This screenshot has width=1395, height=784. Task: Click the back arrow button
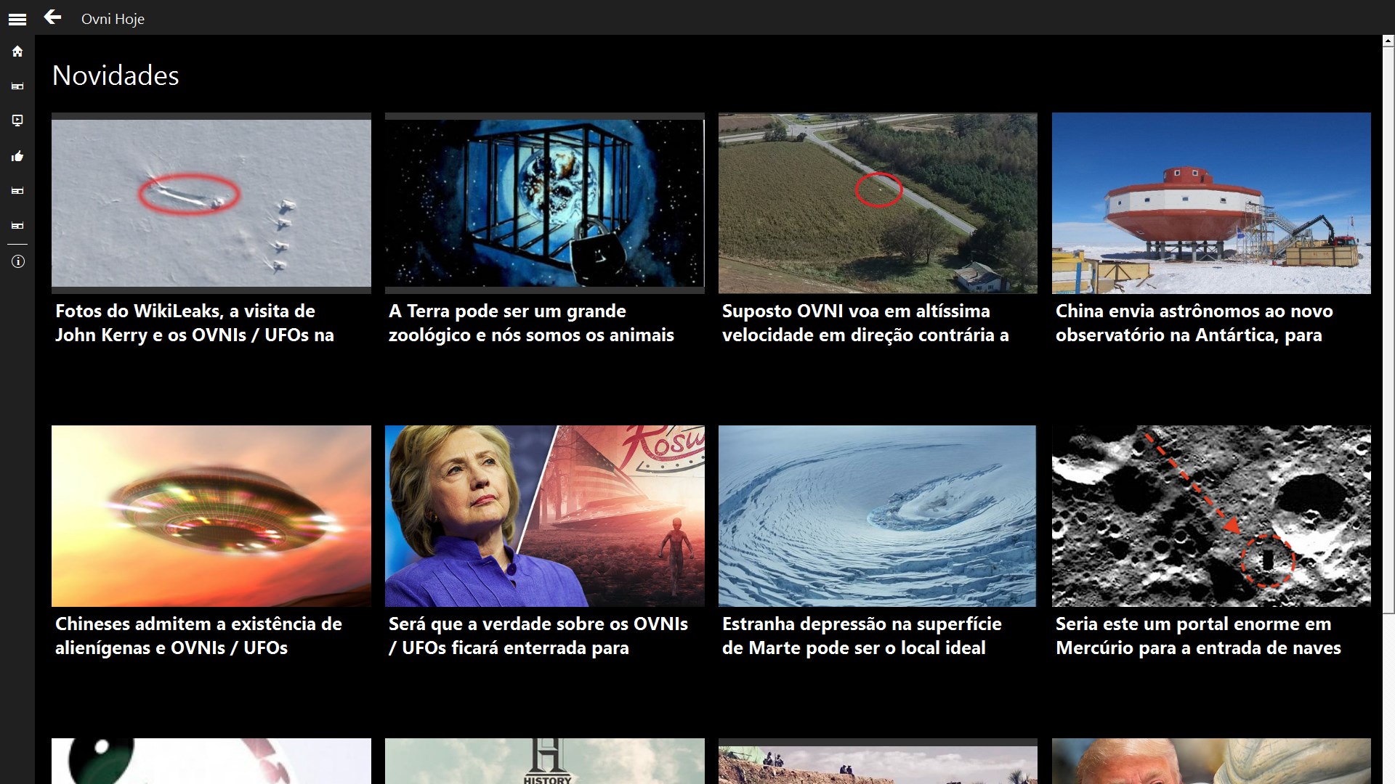tap(52, 17)
